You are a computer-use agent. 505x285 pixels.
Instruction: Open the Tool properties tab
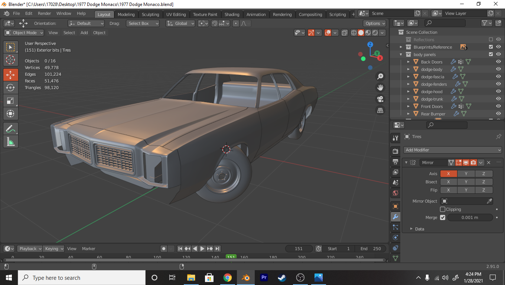tap(395, 138)
